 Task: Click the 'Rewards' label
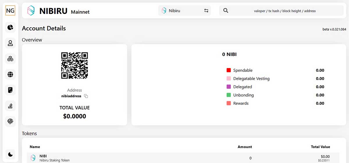pyautogui.click(x=241, y=103)
